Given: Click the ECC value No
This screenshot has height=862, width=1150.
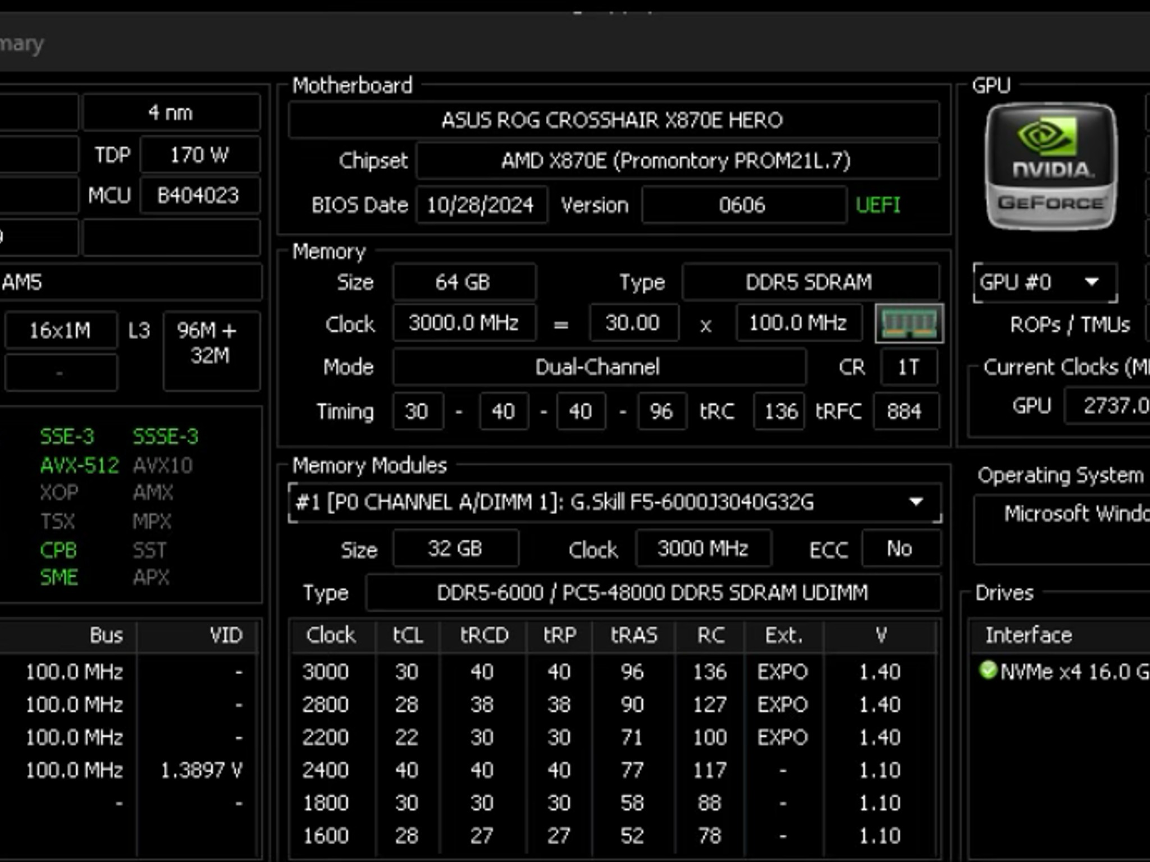Looking at the screenshot, I should coord(901,548).
